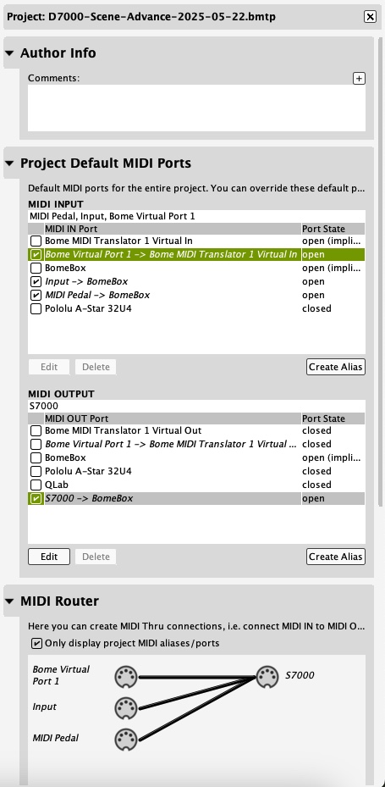Click the Bome Virtual Port 1 MIDI connector icon
Screen dimensions: 385x787
pos(125,677)
